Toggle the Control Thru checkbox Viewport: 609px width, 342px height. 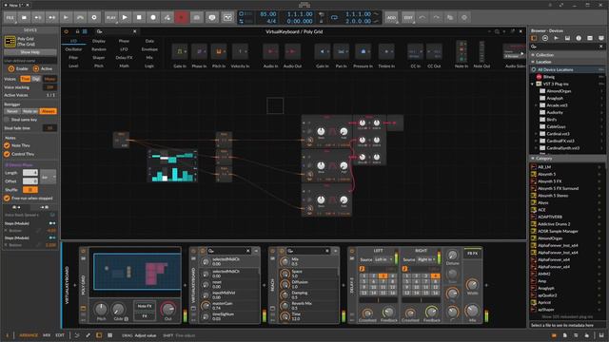click(x=7, y=154)
